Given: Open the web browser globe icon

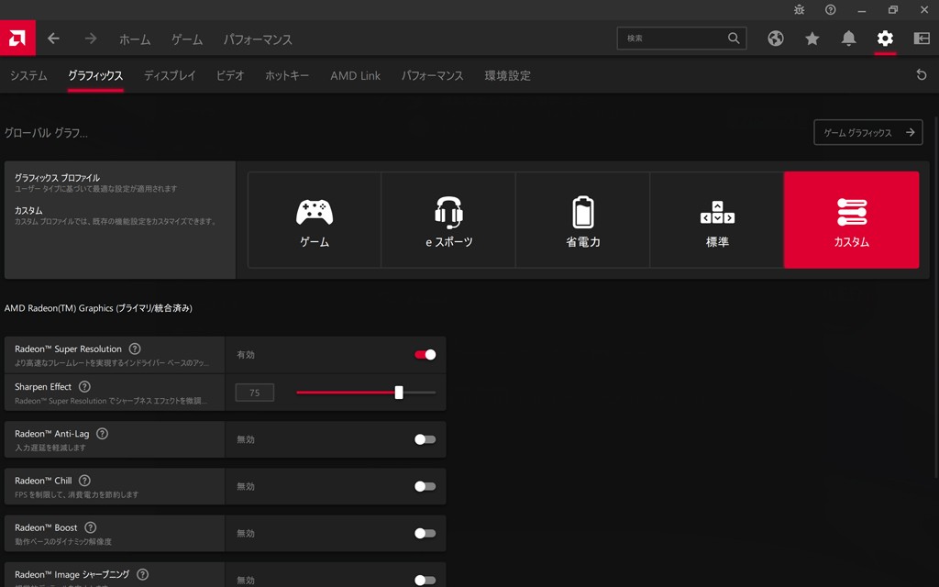Looking at the screenshot, I should click(x=776, y=39).
